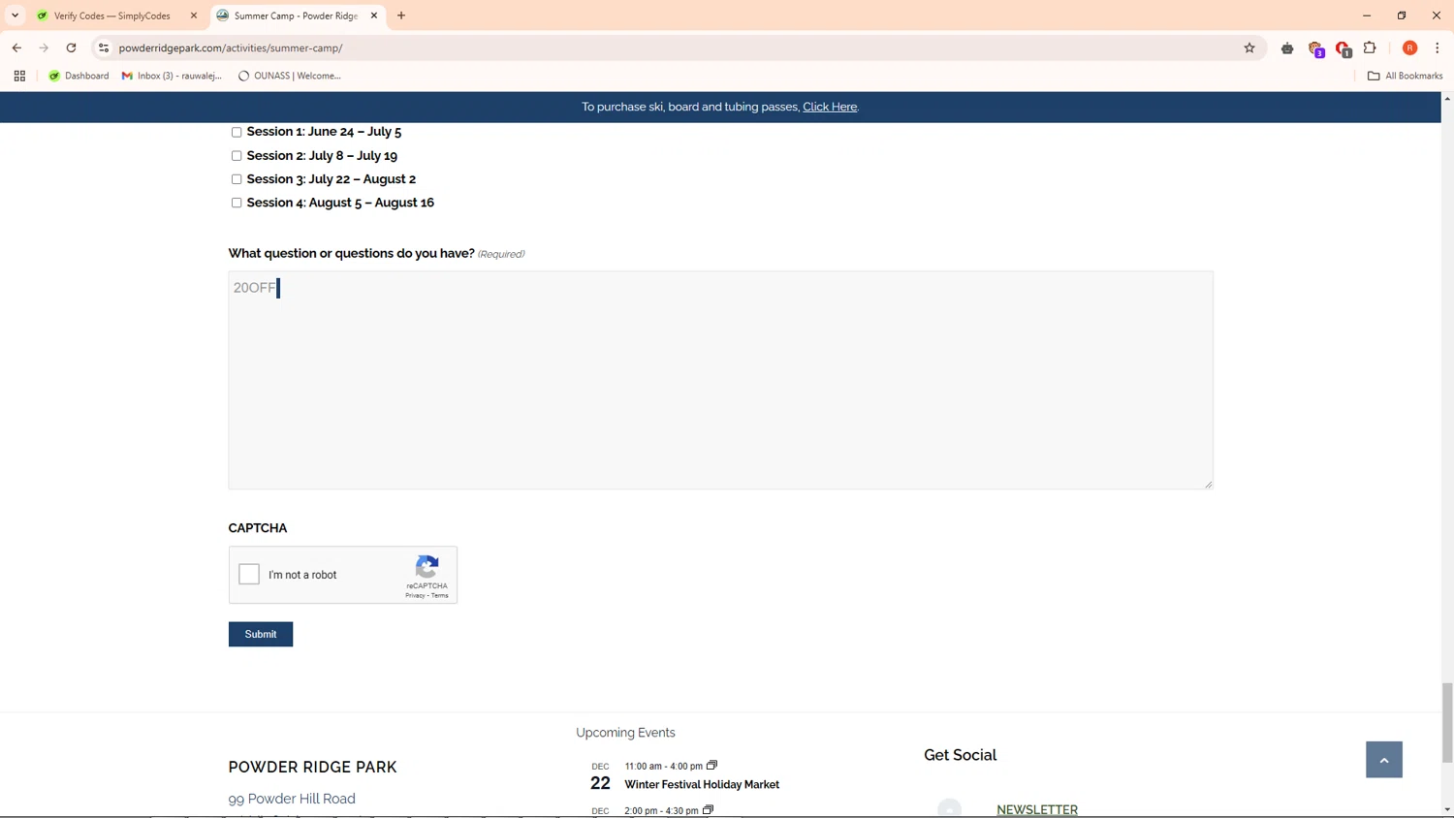
Task: Click the round icon beside Newsletter
Action: pyautogui.click(x=950, y=808)
